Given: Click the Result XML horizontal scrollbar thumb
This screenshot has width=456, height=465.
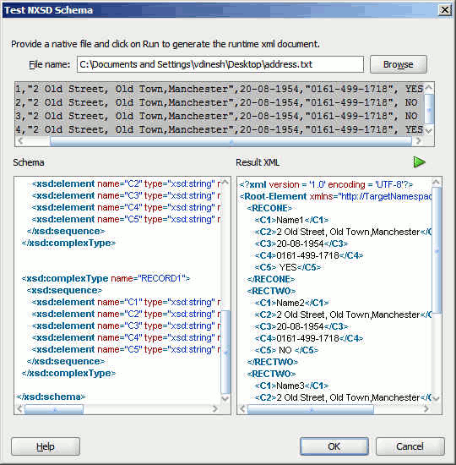Looking at the screenshot, I should [311, 409].
